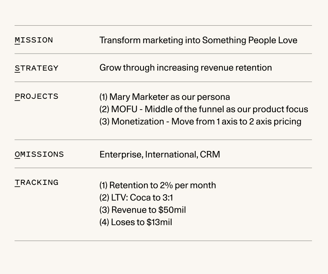Click the Monetization 2 axis pricing line
The height and width of the screenshot is (274, 328).
coord(201,122)
